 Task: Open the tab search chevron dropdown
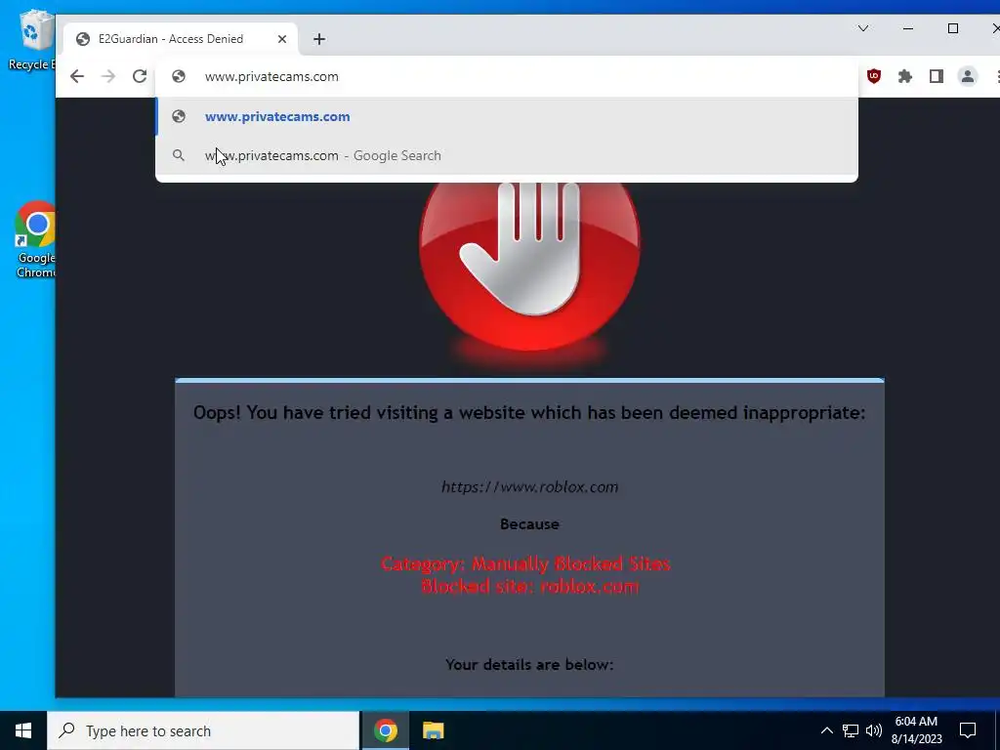863,28
